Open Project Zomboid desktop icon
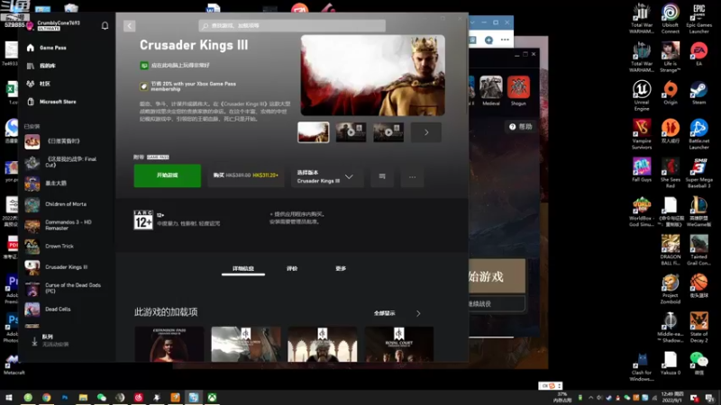The image size is (721, 405). click(x=670, y=289)
